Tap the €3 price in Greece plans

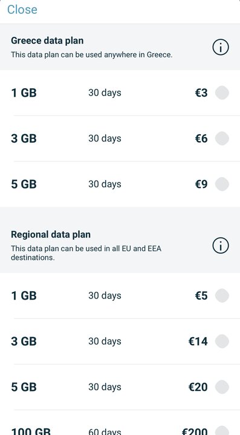click(201, 92)
